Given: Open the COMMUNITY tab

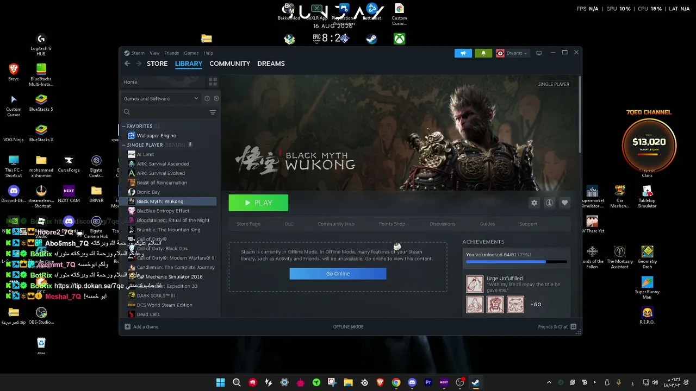Looking at the screenshot, I should click(229, 64).
